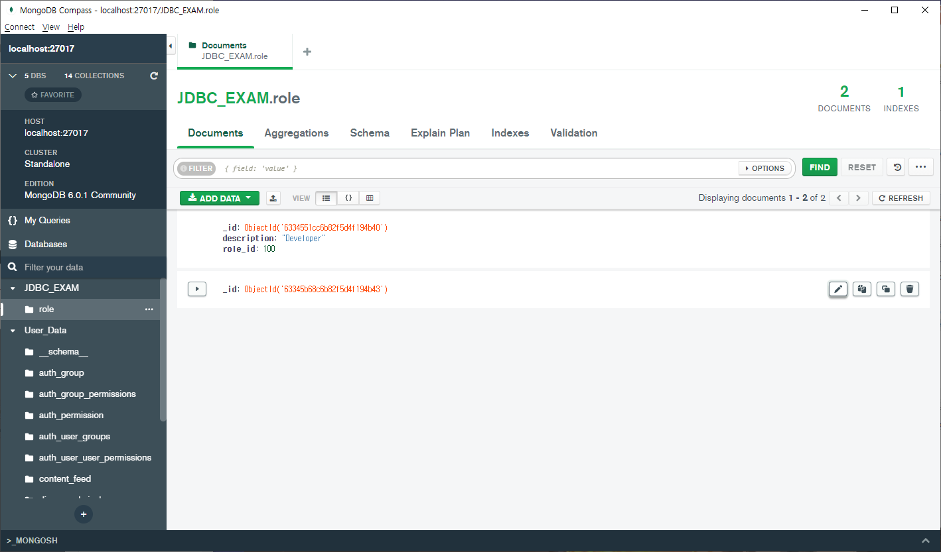Edit the second document with pencil icon
941x552 pixels.
[x=838, y=289]
